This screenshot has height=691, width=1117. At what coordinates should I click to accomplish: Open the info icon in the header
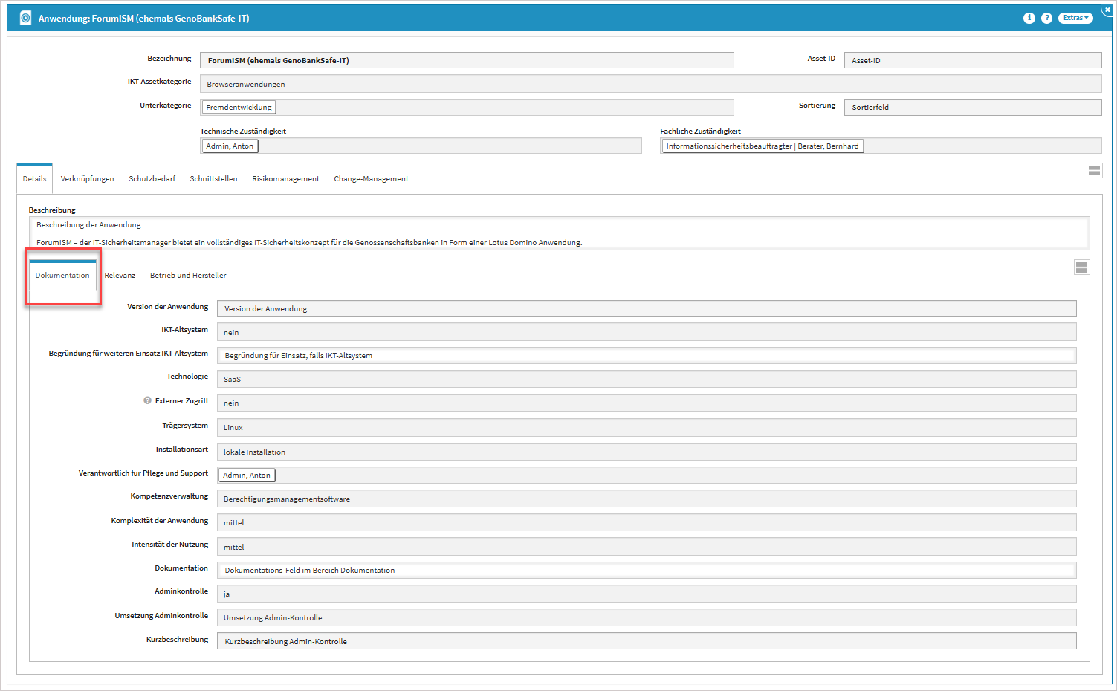[x=1029, y=18]
